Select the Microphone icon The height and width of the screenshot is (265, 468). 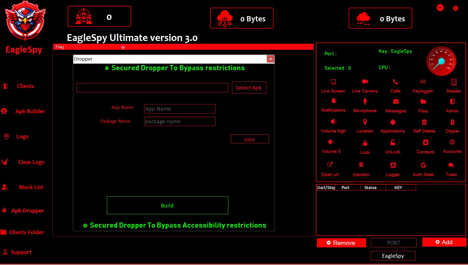(x=365, y=101)
